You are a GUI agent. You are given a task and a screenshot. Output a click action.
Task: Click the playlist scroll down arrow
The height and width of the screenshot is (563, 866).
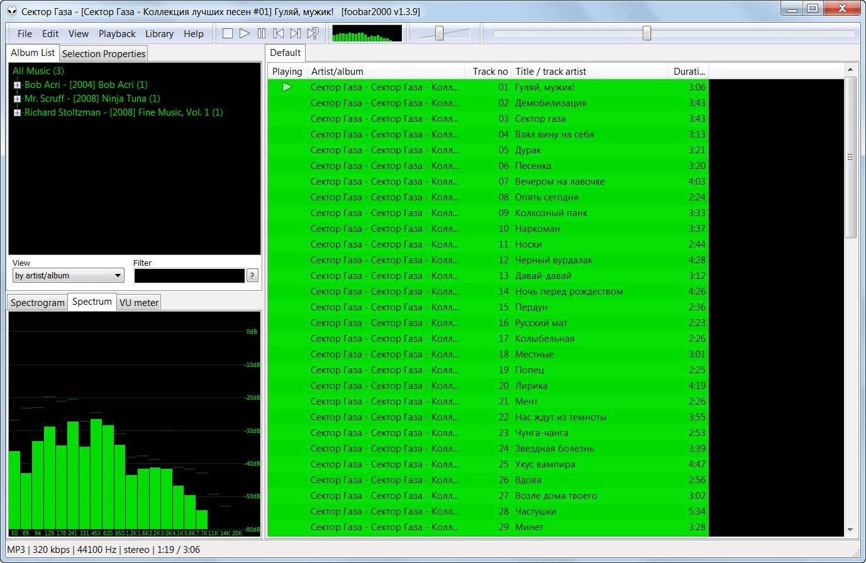tap(850, 530)
